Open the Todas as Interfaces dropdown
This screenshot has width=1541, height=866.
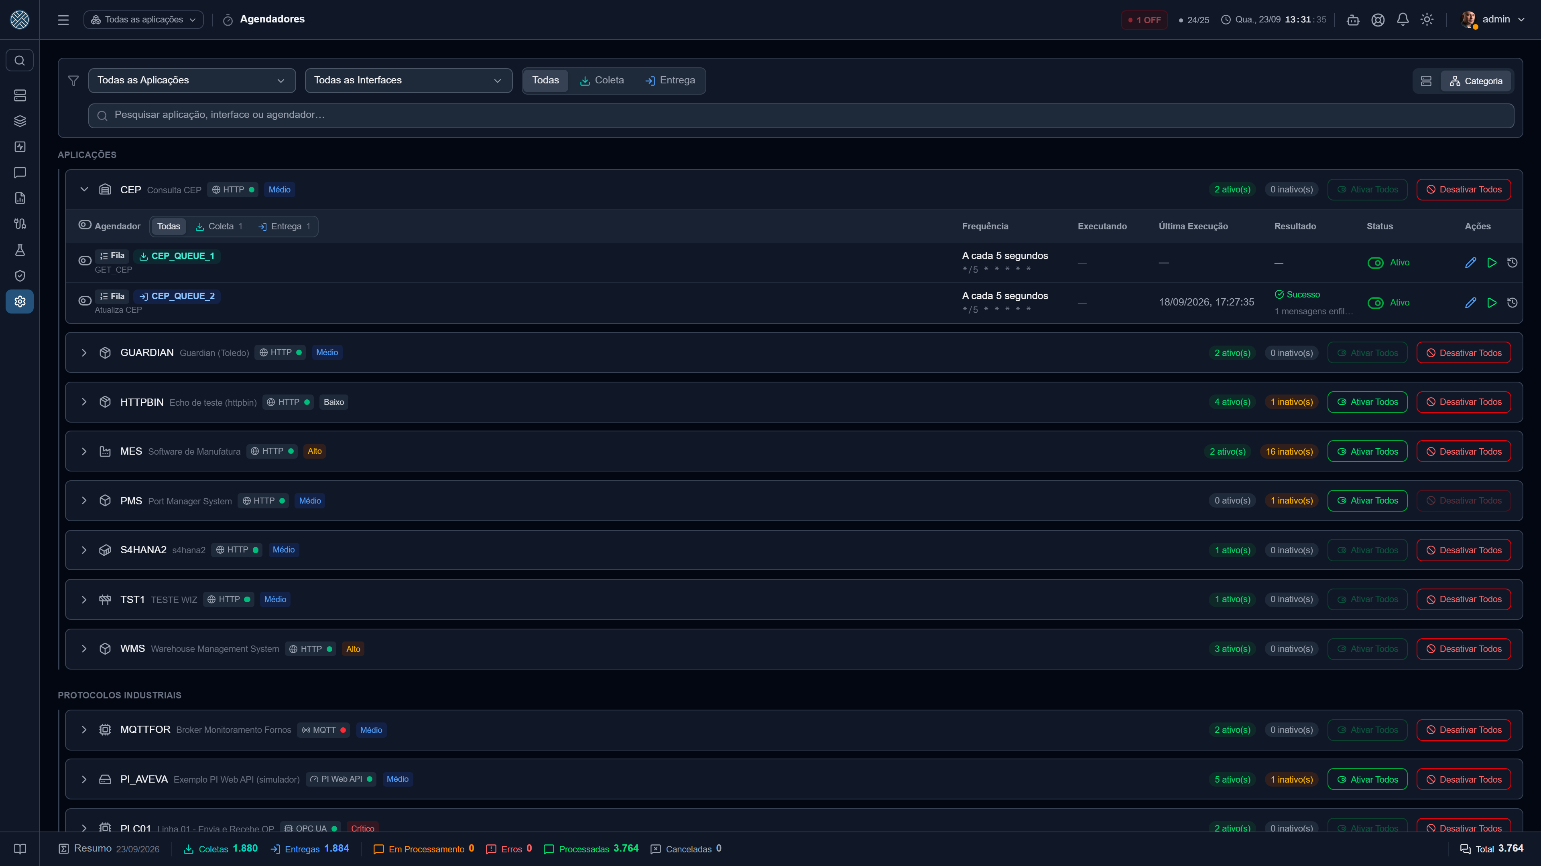(x=409, y=81)
